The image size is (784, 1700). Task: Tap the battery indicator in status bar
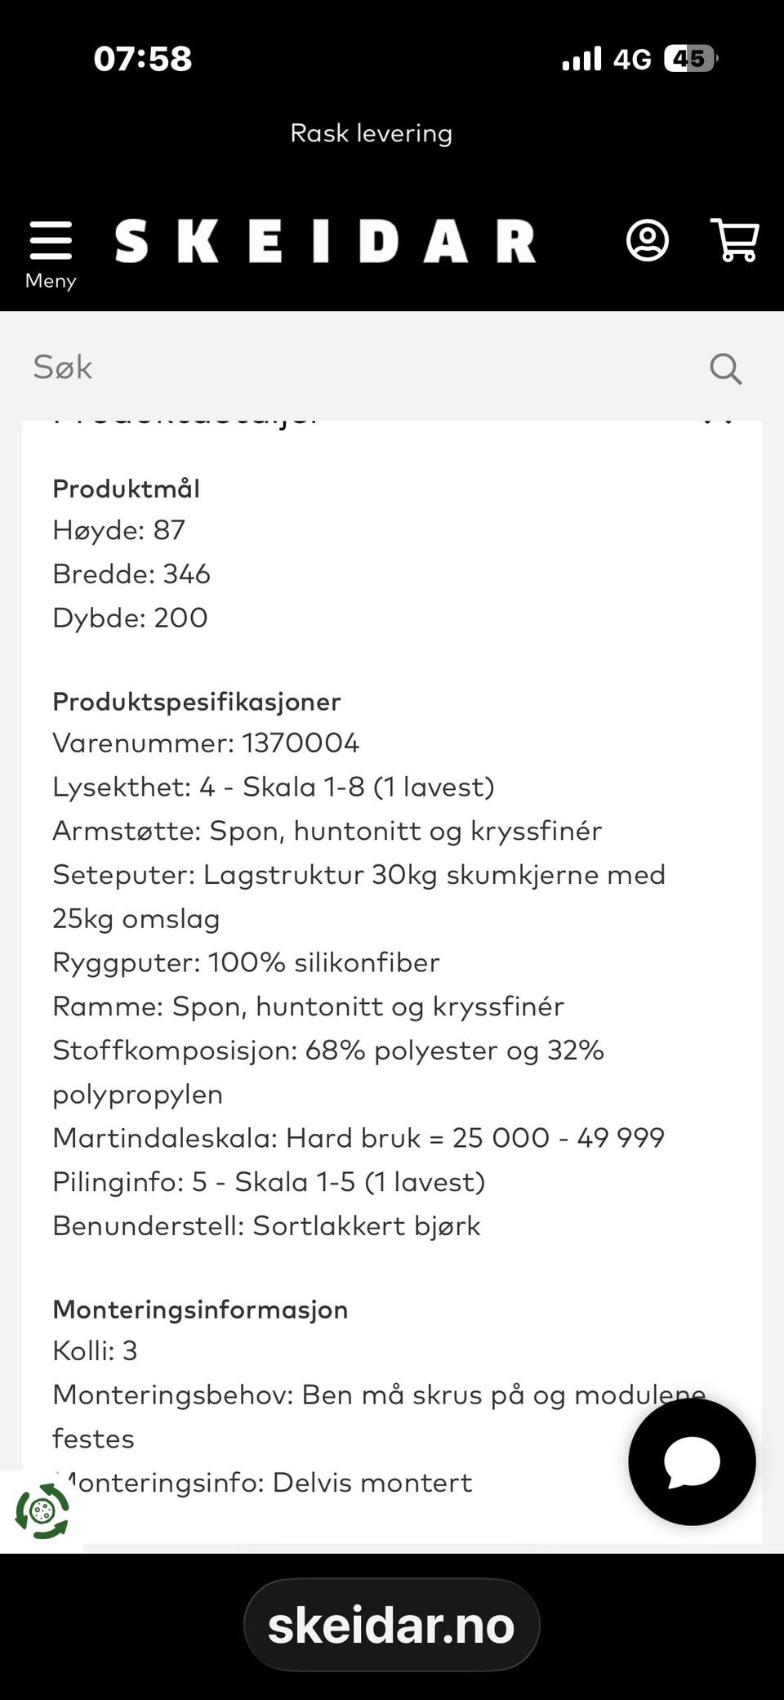click(x=691, y=59)
